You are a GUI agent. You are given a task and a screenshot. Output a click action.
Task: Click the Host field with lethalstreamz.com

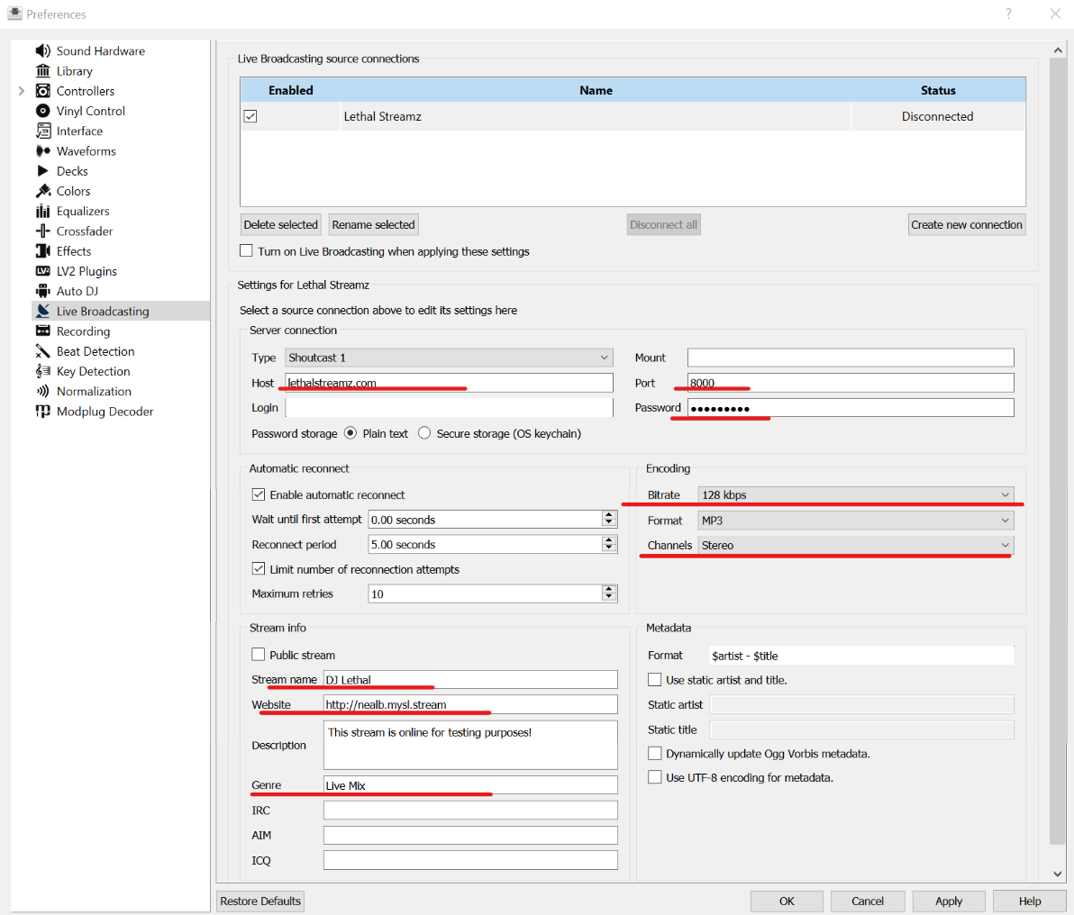click(449, 383)
